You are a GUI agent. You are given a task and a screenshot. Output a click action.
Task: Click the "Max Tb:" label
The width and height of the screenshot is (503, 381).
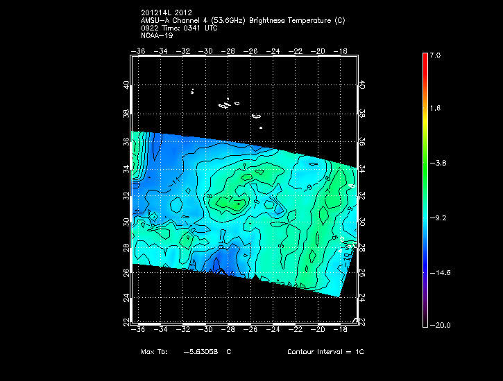pos(154,352)
